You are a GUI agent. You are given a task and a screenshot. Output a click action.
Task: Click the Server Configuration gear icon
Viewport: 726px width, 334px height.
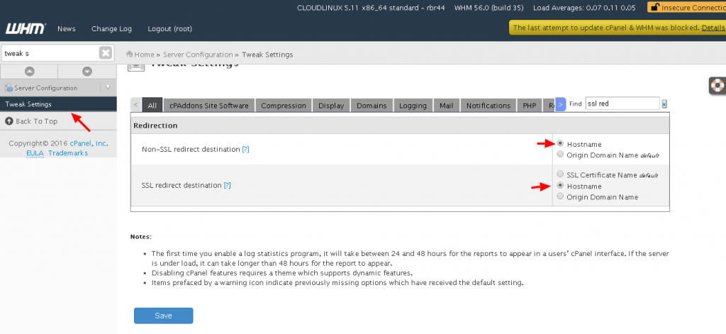[9, 88]
